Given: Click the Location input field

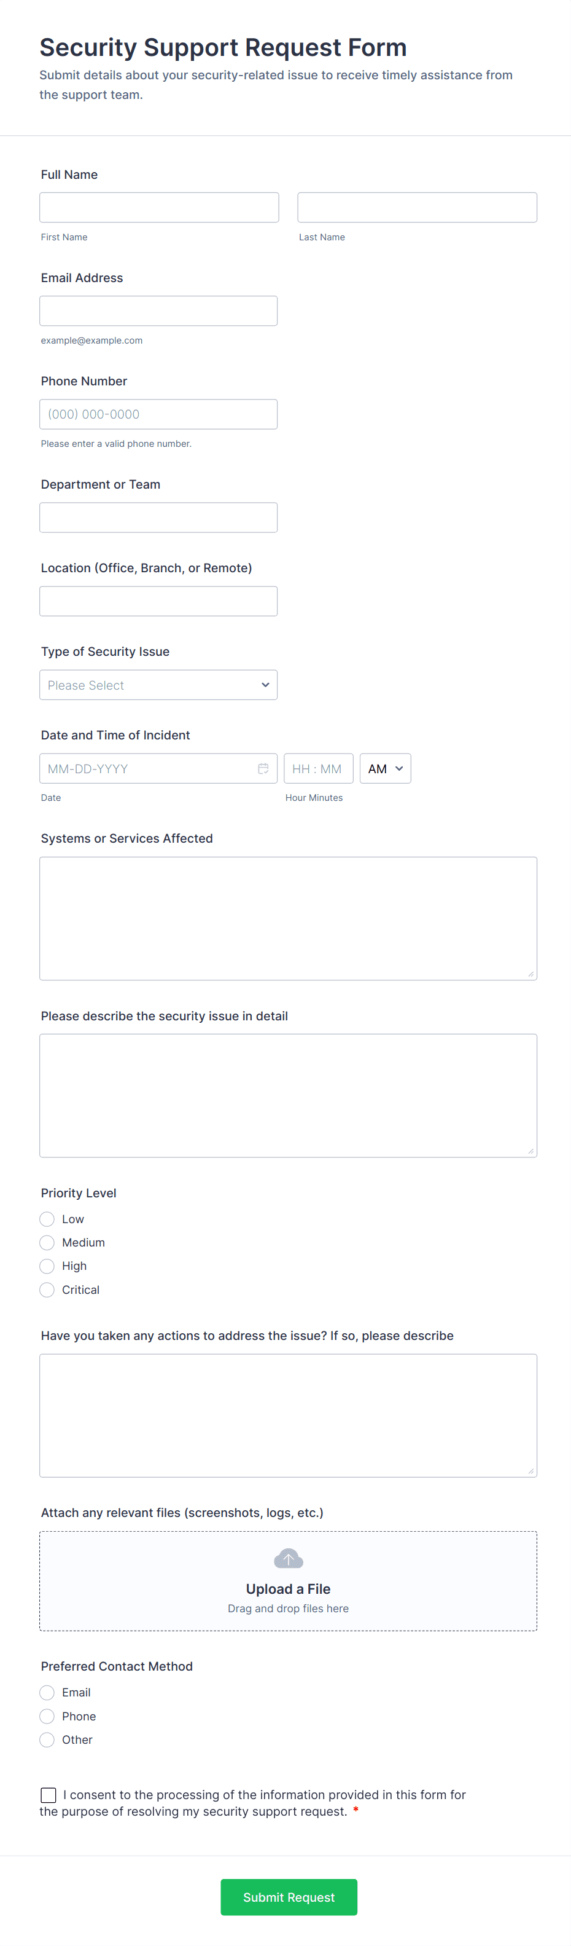Looking at the screenshot, I should click(158, 601).
